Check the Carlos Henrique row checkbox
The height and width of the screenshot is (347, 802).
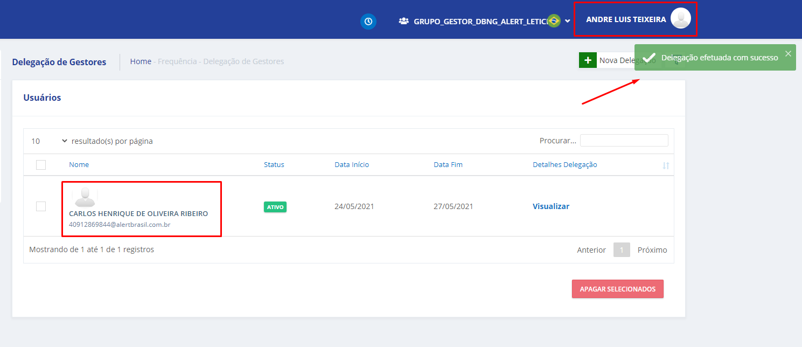pos(41,206)
